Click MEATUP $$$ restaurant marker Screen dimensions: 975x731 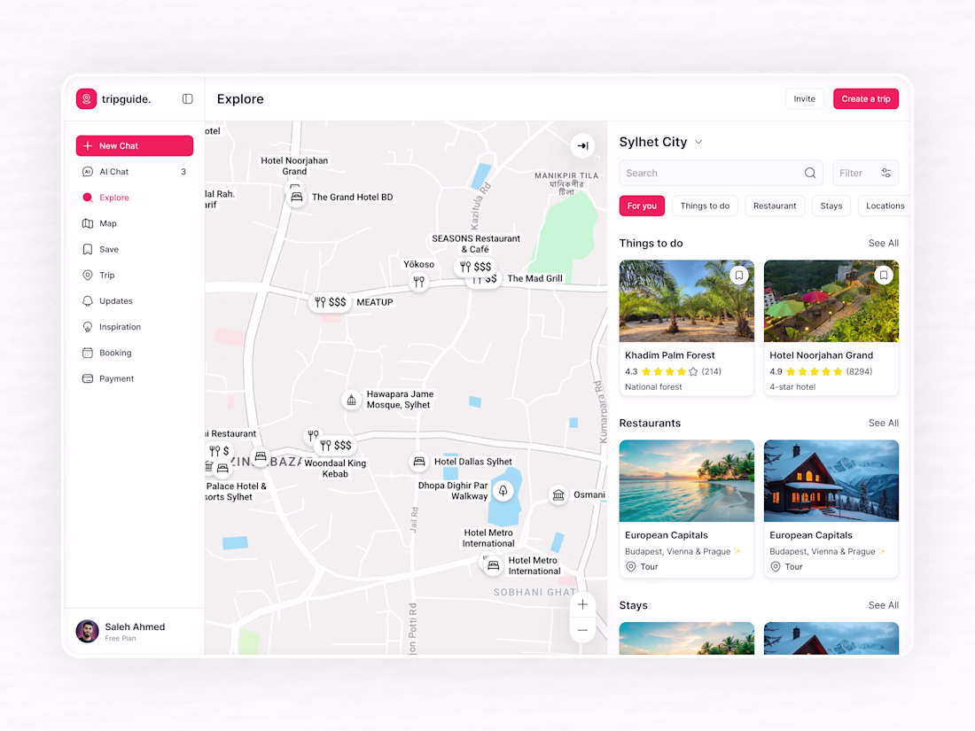(x=330, y=302)
